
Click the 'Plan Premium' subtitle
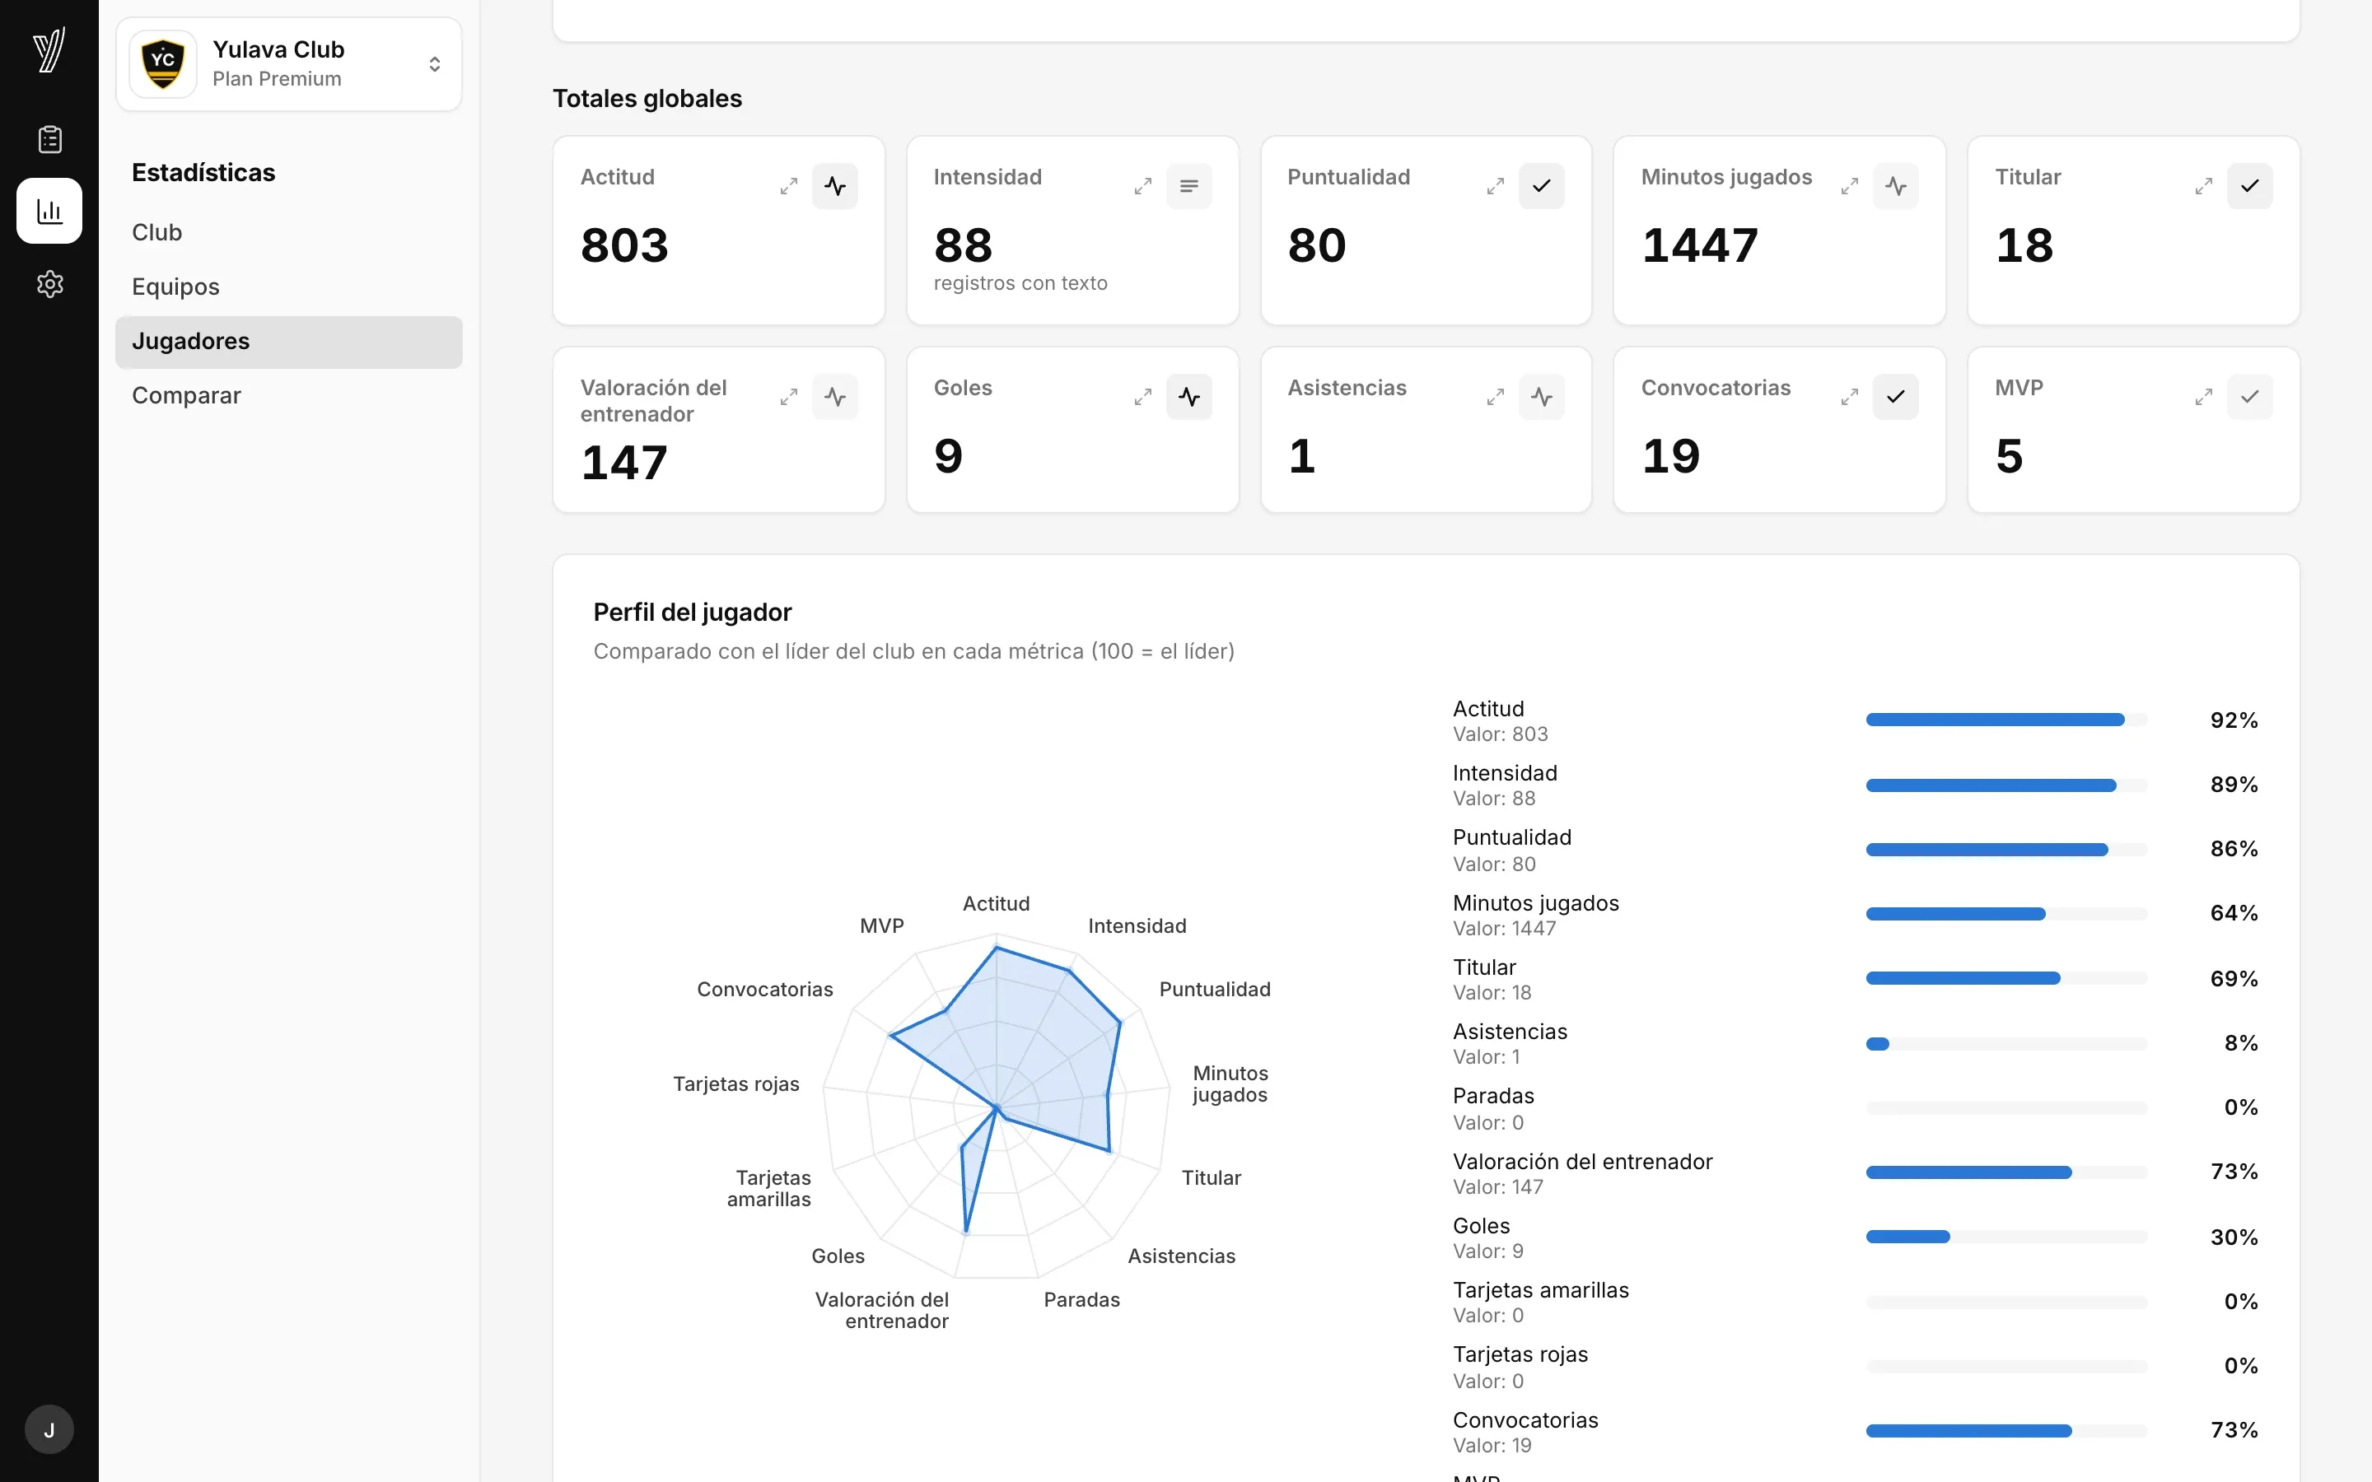click(277, 78)
